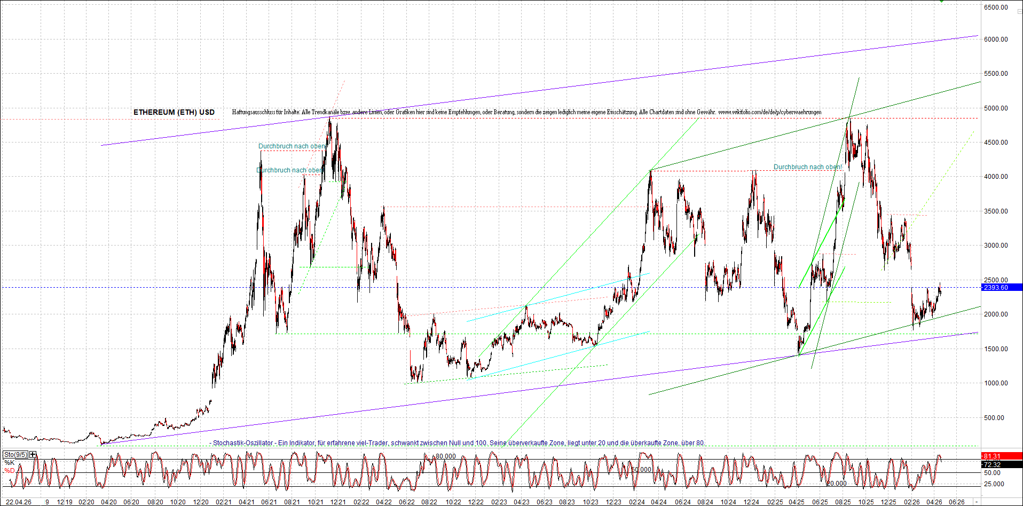Click the 6500.00 price axis label

(996, 7)
